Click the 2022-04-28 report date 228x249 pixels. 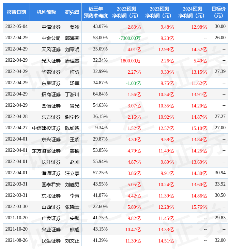coord(16,116)
